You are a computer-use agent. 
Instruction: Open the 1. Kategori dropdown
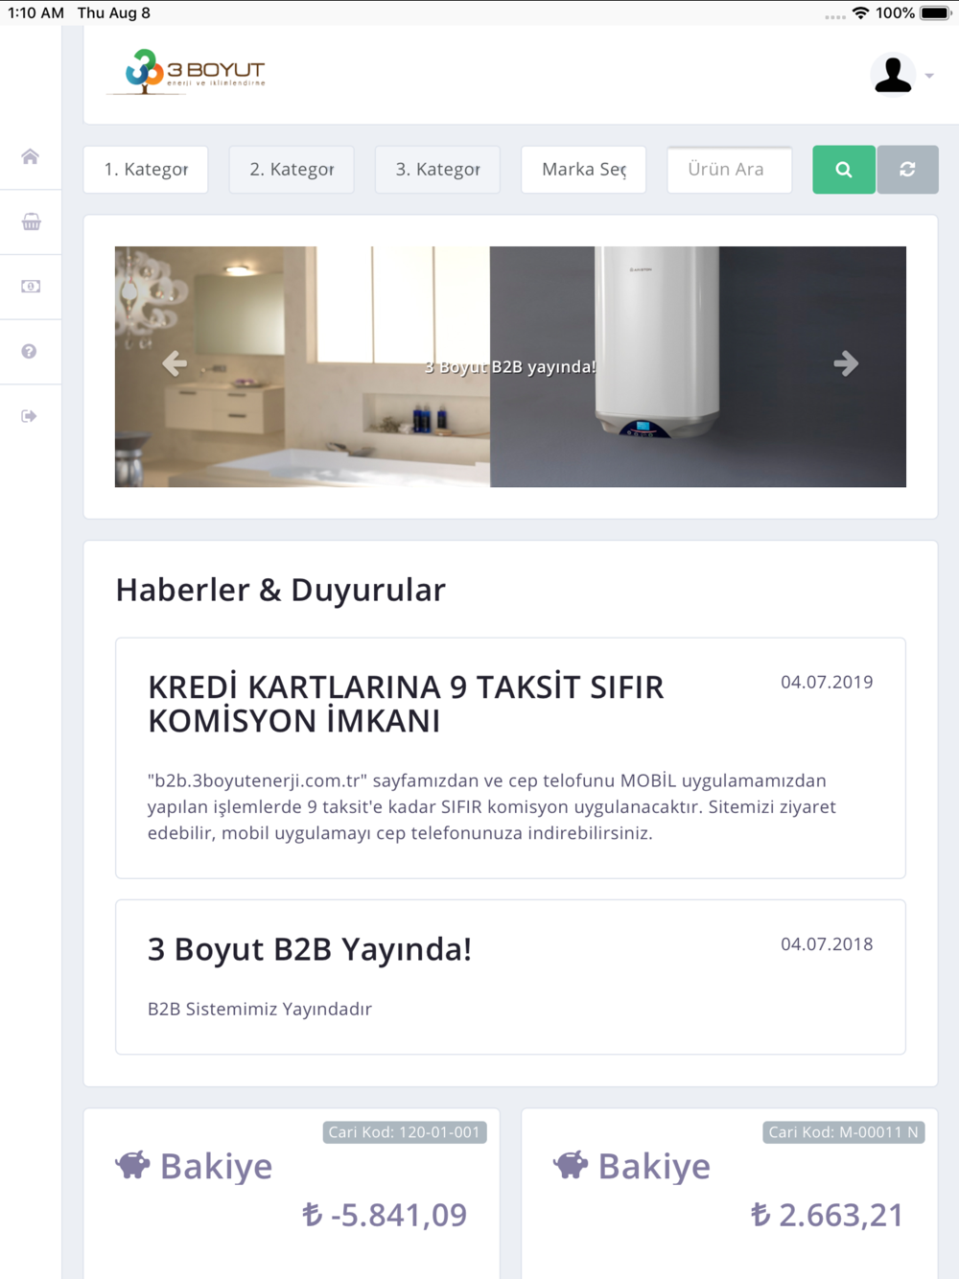click(x=146, y=170)
